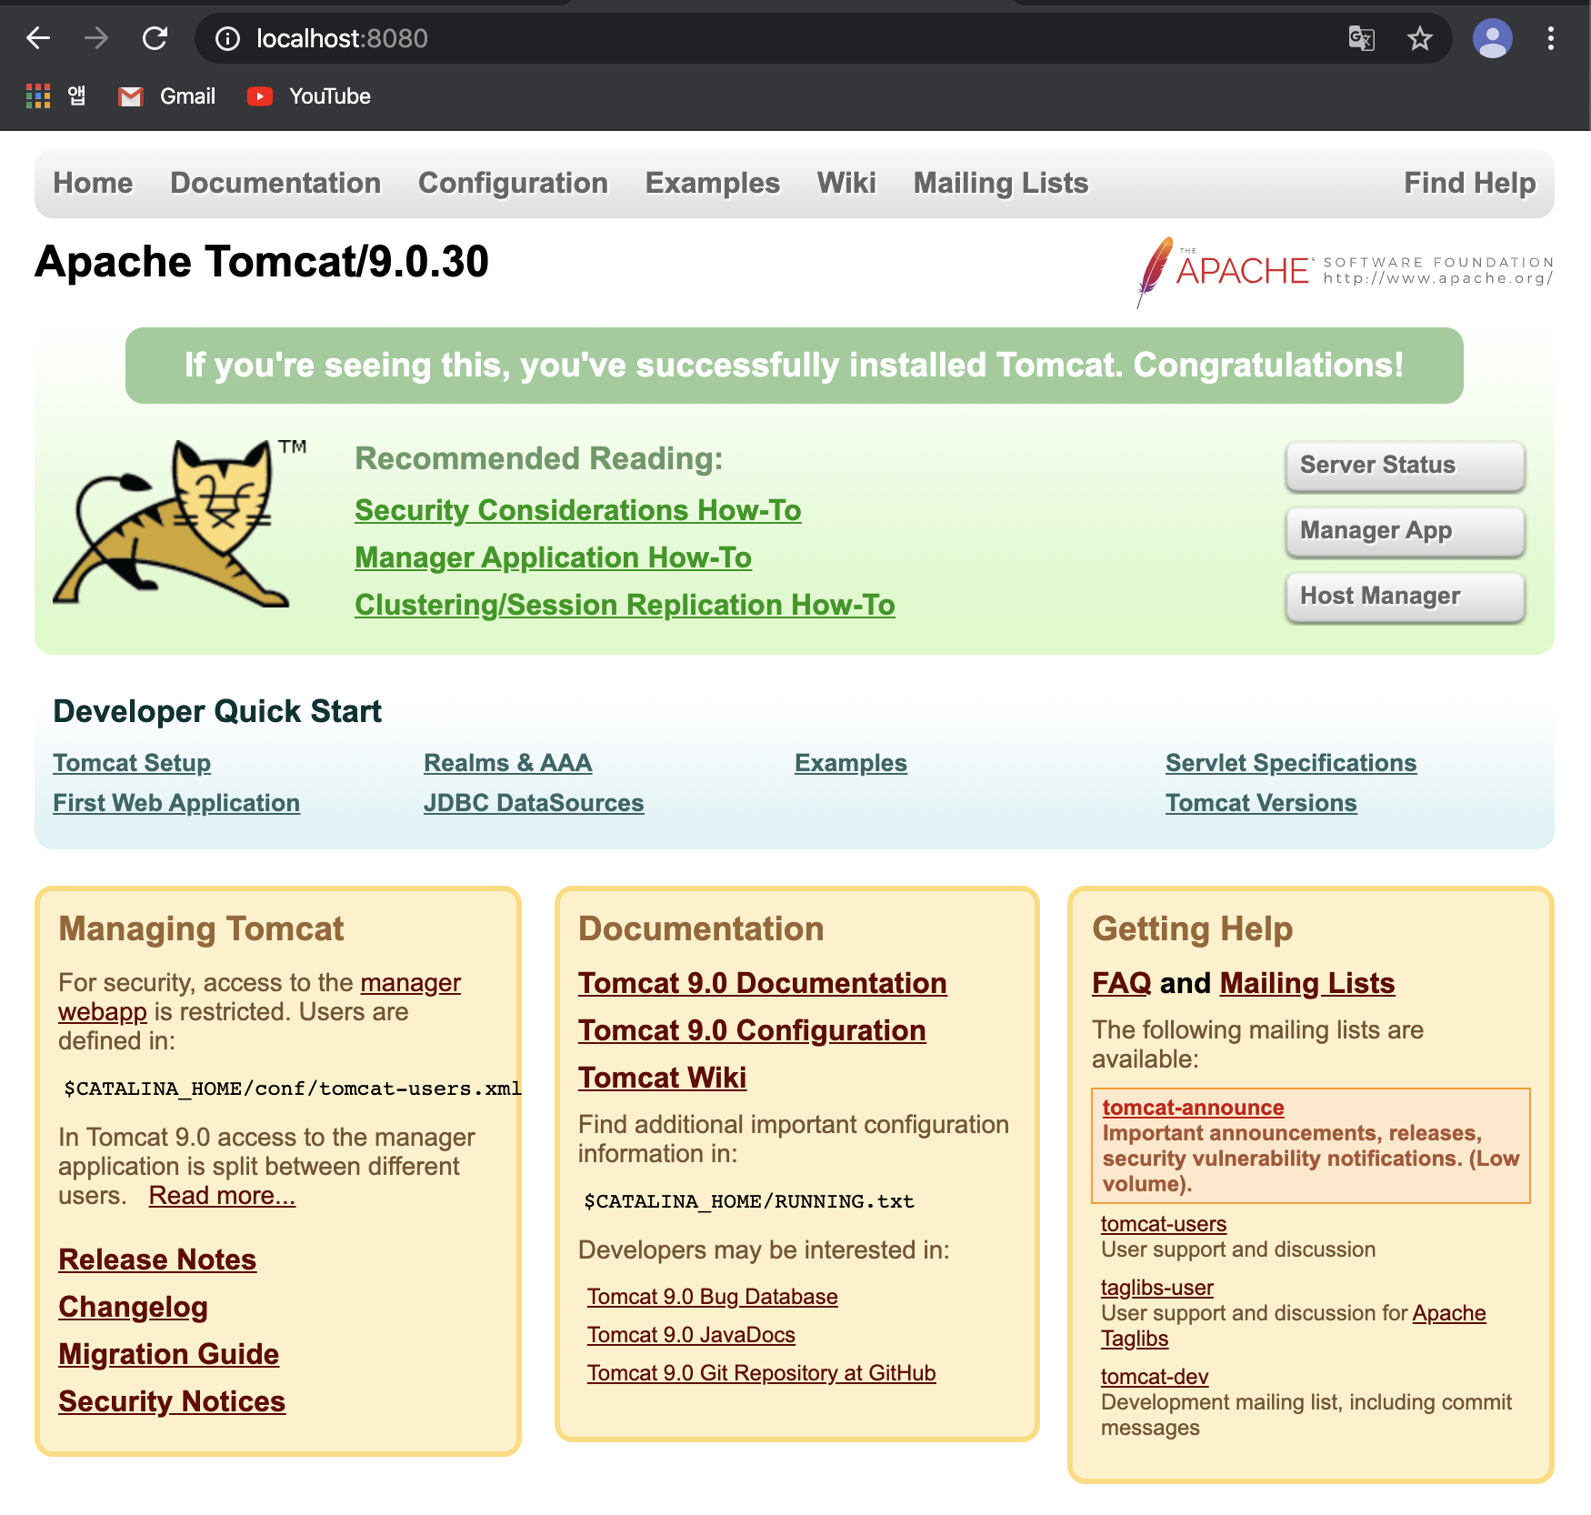Open Mailing Lists in the navigation bar
Image resolution: width=1591 pixels, height=1515 pixels.
point(1001,183)
